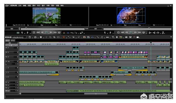
Task: Toggle 1 T title track visibility
Action: 17,68
